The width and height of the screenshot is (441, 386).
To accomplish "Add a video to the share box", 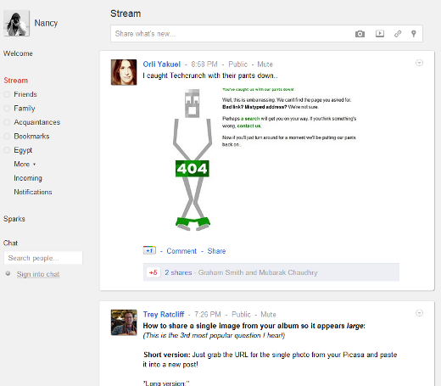I will 380,34.
